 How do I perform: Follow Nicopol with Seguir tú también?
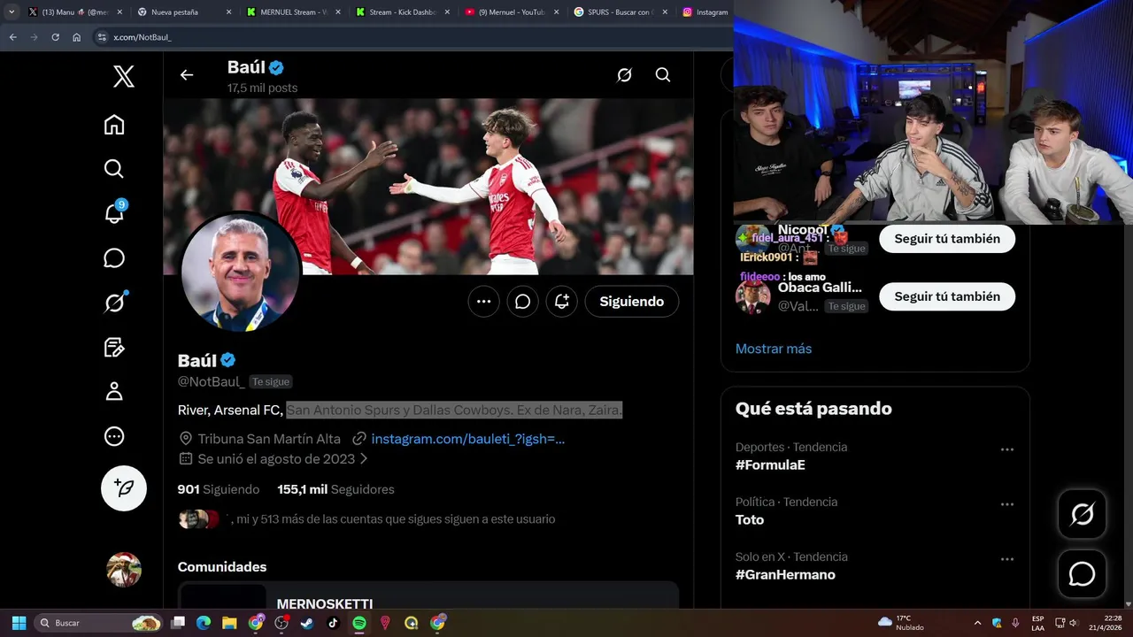coord(947,239)
